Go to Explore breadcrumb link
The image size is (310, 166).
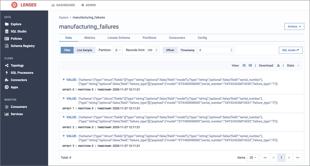(63, 17)
